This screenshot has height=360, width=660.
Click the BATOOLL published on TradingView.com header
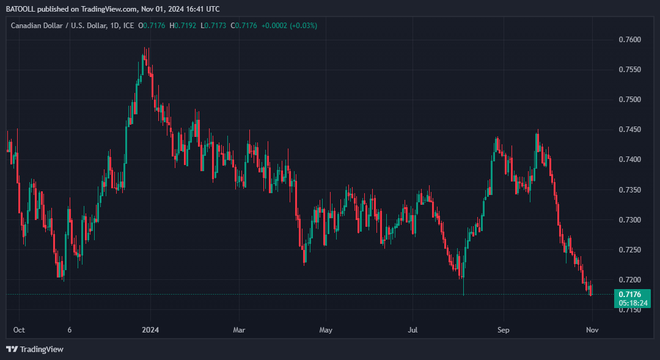(112, 9)
